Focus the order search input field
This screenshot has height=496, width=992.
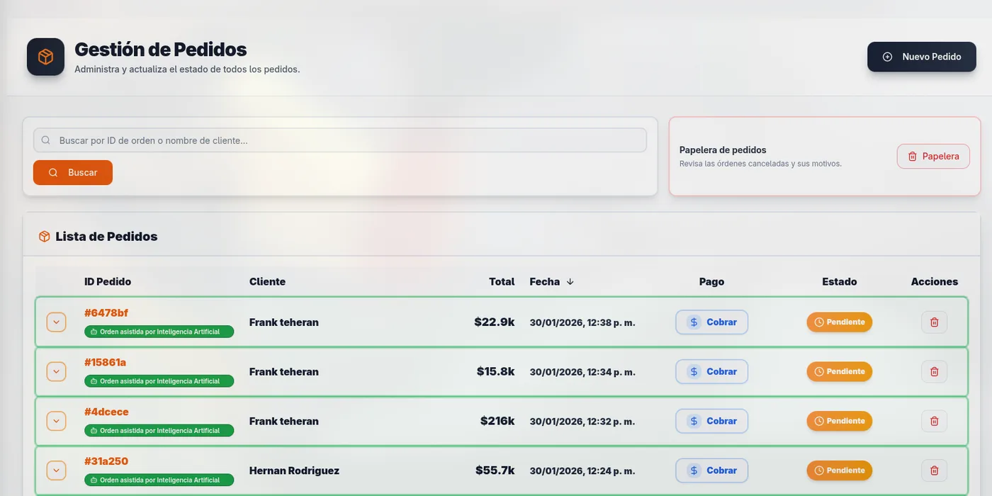(x=340, y=140)
